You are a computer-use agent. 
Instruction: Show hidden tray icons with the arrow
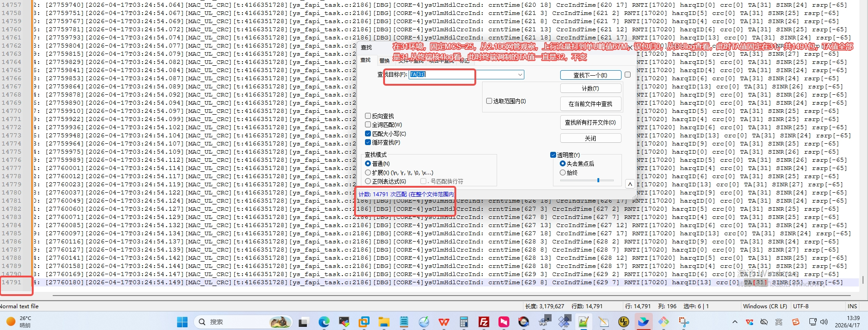pos(735,322)
